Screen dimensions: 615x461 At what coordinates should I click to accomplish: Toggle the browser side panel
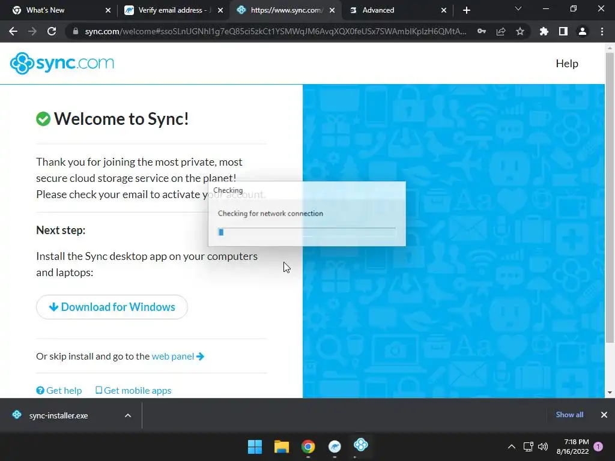point(563,31)
